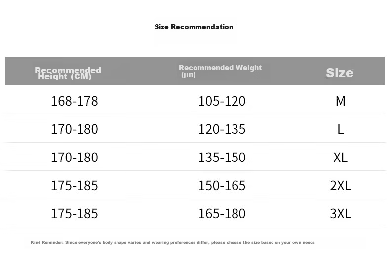Choose size XL cell

[341, 158]
